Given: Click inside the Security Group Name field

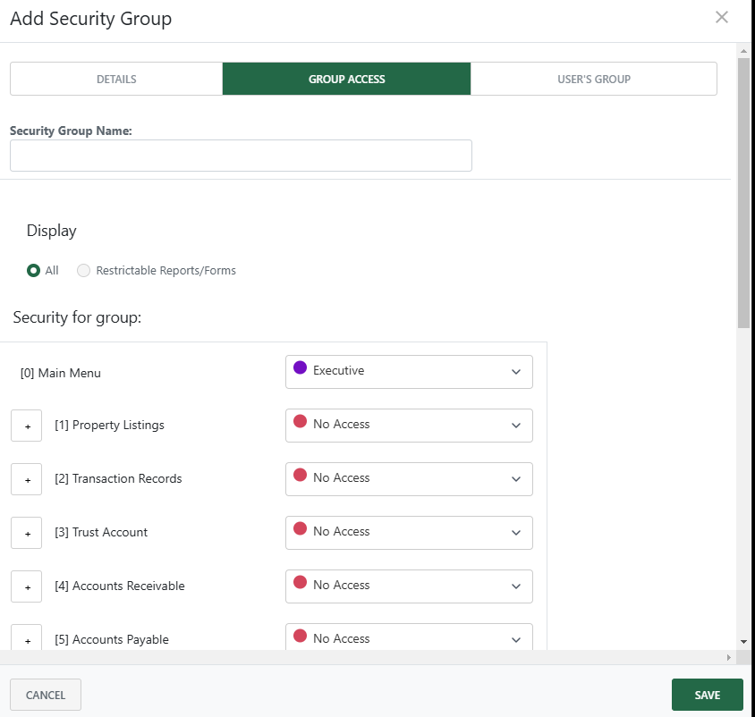Looking at the screenshot, I should click(x=240, y=156).
